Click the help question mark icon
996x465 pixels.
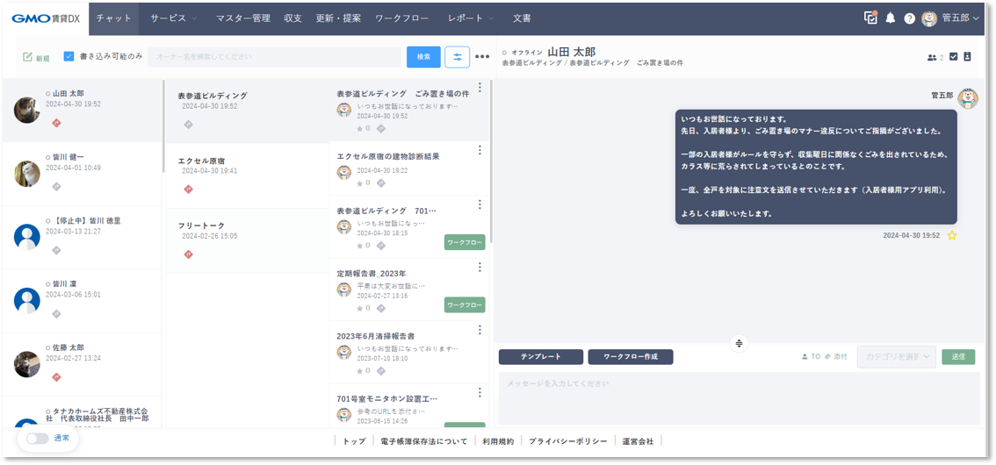pos(909,18)
